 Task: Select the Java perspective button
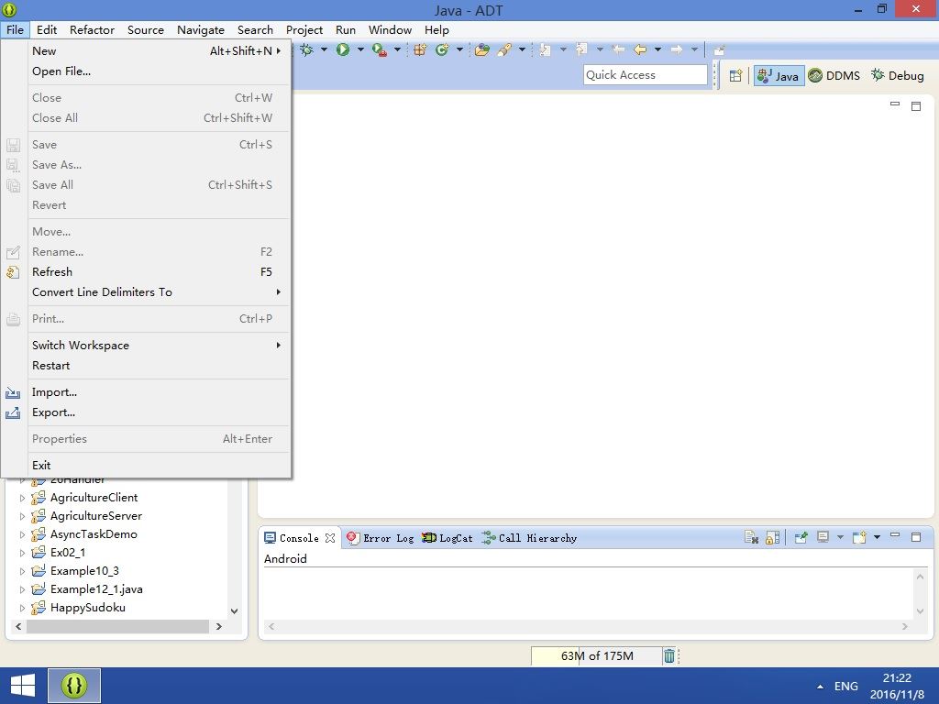coord(779,75)
